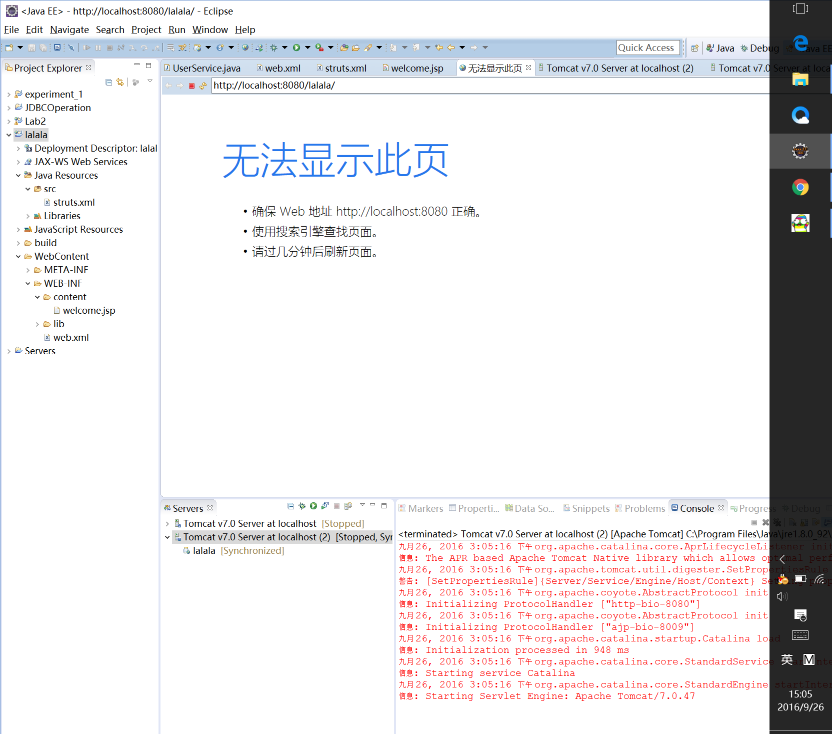Open the Navigate menu
The image size is (832, 734).
(x=69, y=30)
